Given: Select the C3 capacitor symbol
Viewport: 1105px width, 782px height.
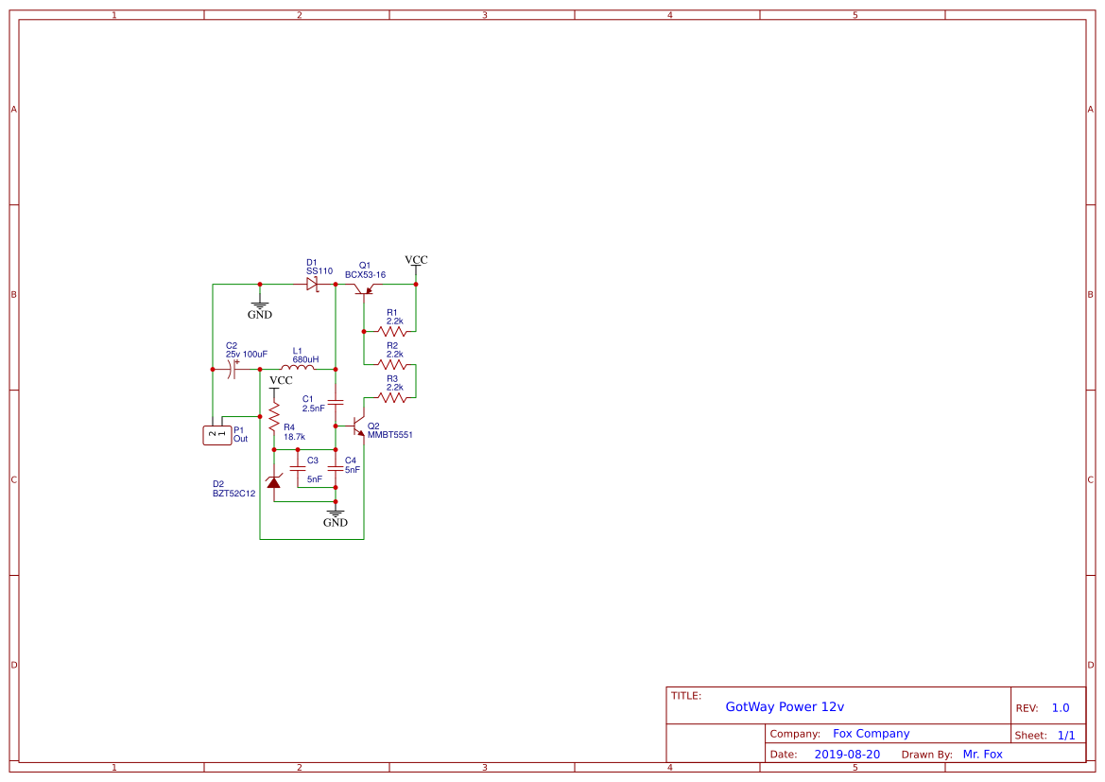Looking at the screenshot, I should pyautogui.click(x=298, y=469).
